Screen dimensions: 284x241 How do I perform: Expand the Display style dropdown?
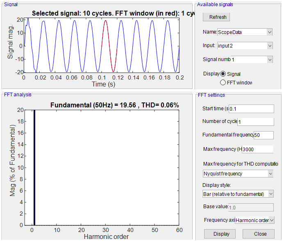pyautogui.click(x=238, y=193)
